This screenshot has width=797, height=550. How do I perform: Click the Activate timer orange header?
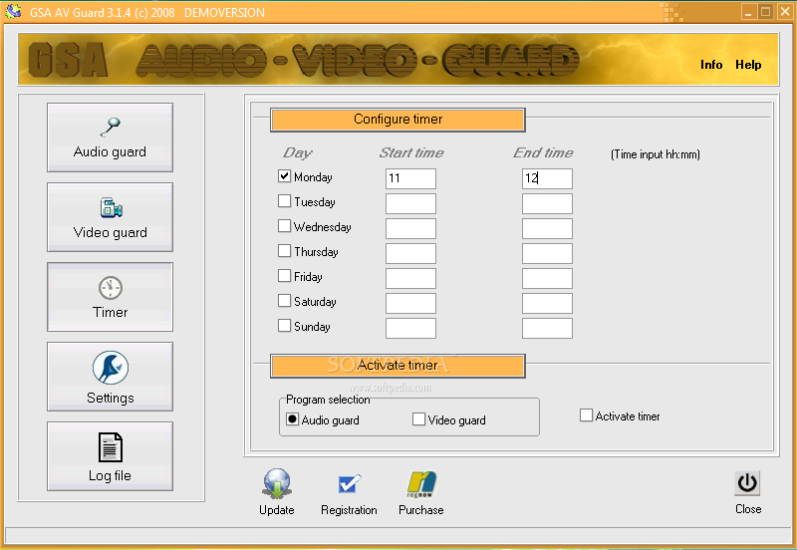point(398,366)
